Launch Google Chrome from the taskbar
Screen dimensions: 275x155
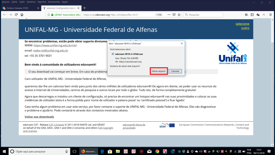tap(157, 151)
